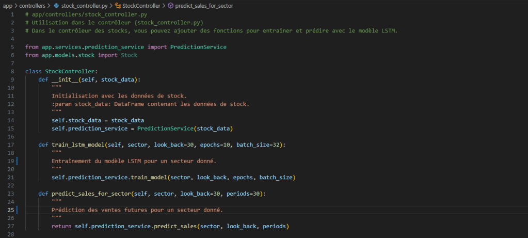The width and height of the screenshot is (528, 238).
Task: Click the predict_sales_for_sector method cube icon
Action: tap(171, 6)
